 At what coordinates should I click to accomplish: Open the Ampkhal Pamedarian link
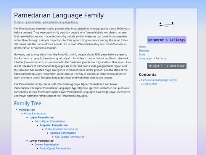(54, 125)
